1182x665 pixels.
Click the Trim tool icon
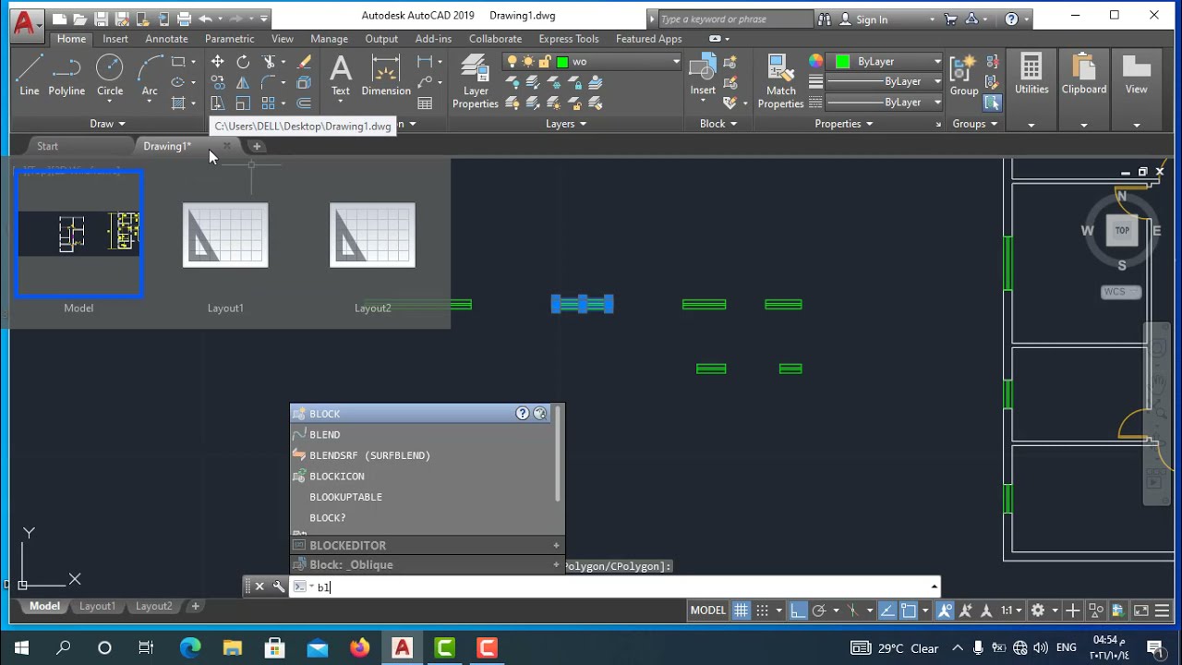tap(269, 62)
